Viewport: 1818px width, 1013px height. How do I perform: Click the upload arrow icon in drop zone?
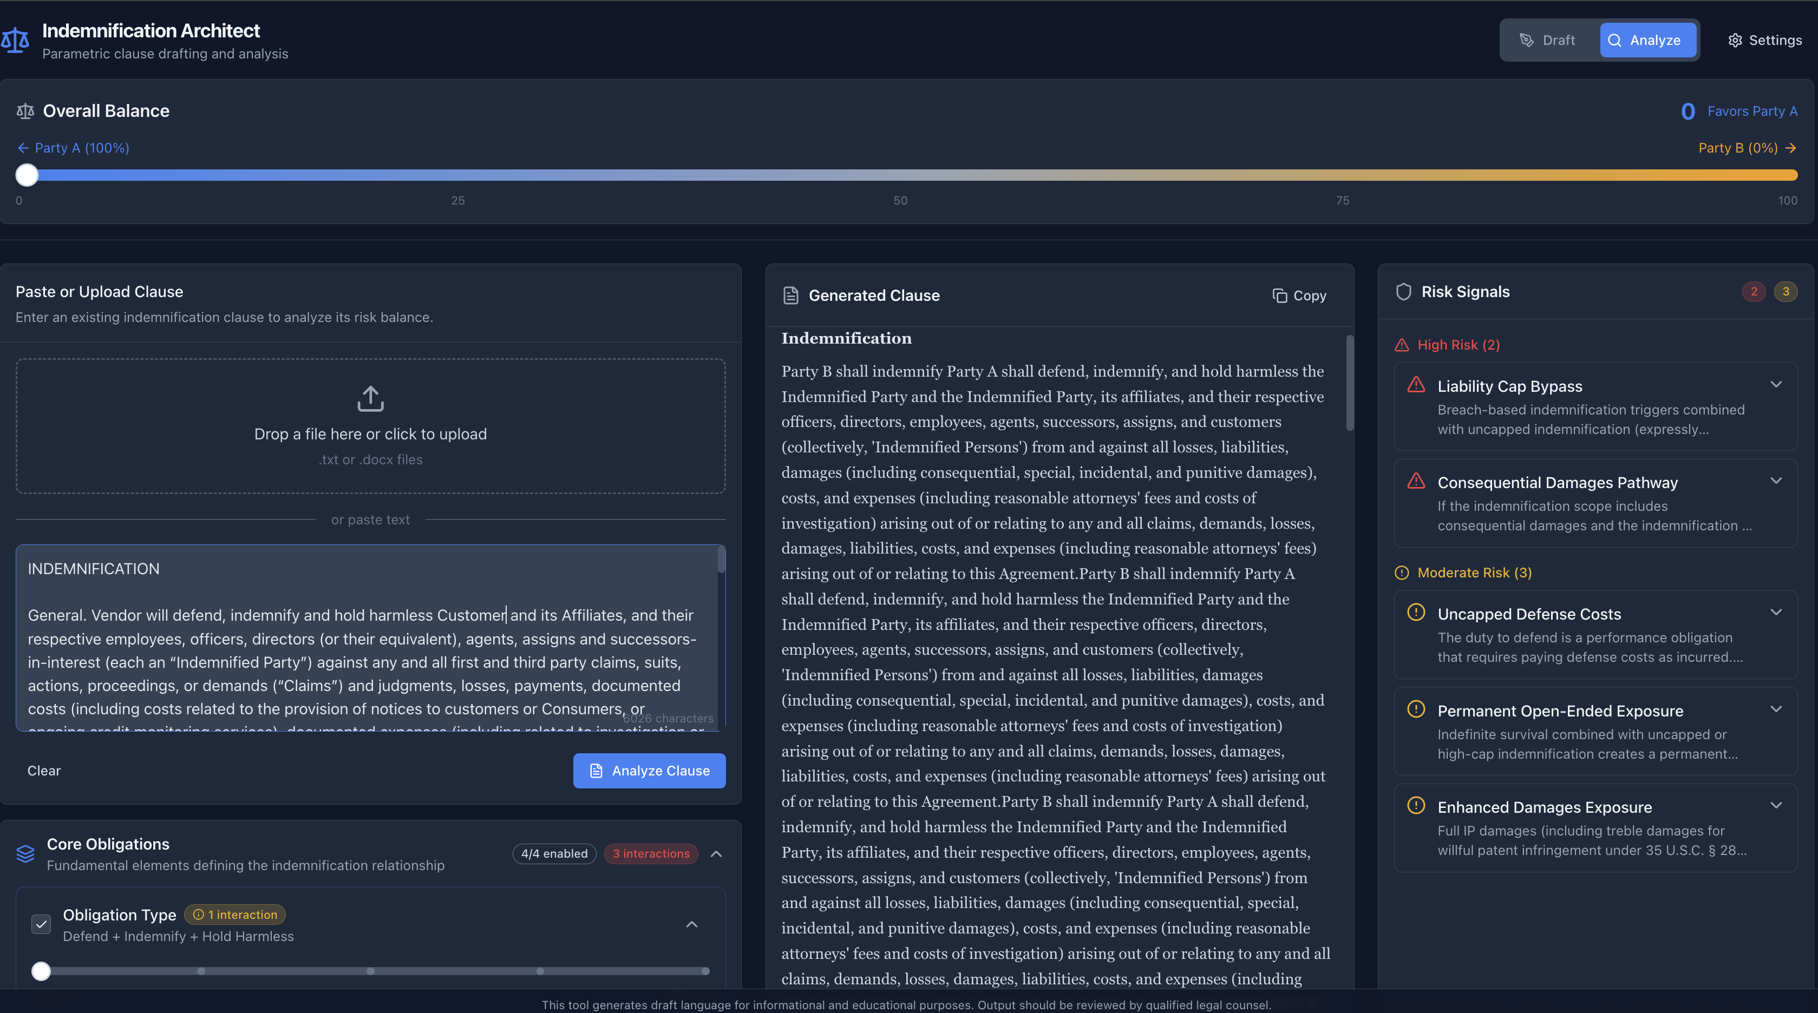tap(370, 399)
